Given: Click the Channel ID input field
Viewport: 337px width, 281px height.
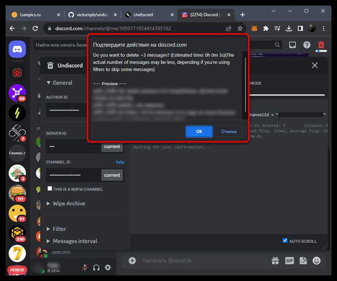Looking at the screenshot, I should (74, 175).
